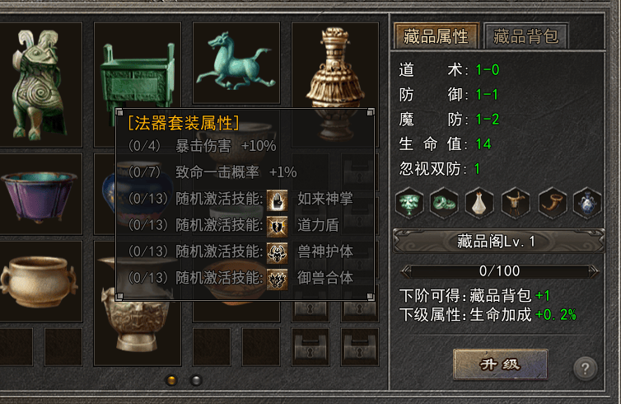621x404 pixels.
Task: Select the first page indicator dot
Action: click(x=171, y=380)
